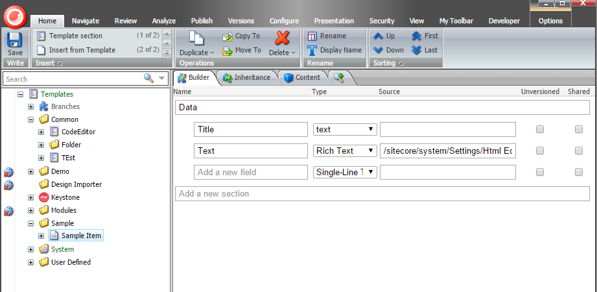The image size is (597, 292).
Task: Toggle Shared checkbox for Text field
Action: (x=579, y=151)
